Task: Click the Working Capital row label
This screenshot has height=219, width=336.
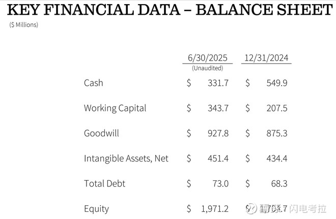Action: click(x=115, y=108)
